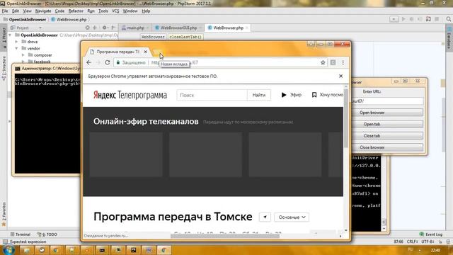Viewport: 453px width, 255px height.
Task: Open the Windows Start menu
Action: 8,250
